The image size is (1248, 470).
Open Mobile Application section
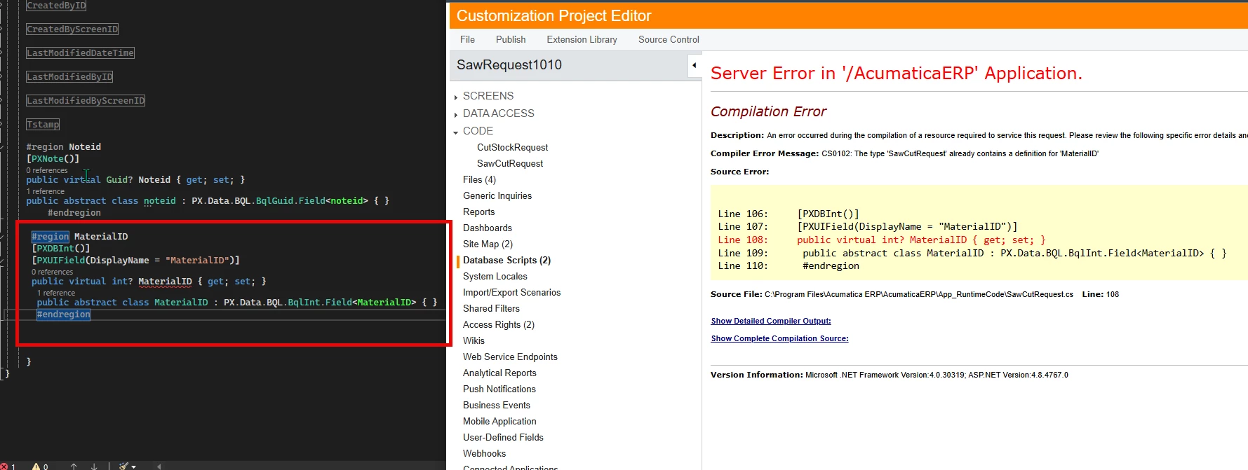(499, 421)
